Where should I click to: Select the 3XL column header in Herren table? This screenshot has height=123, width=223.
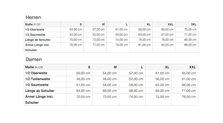click(194, 24)
